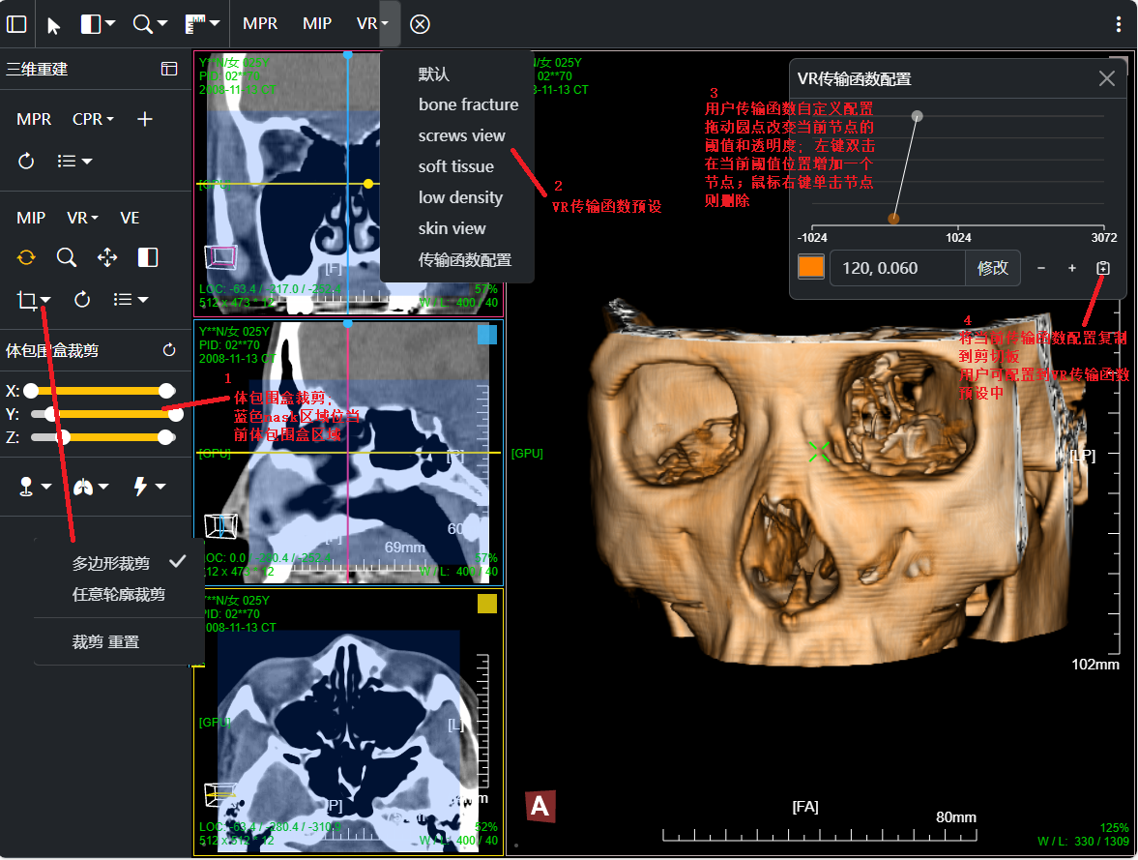Switch to MIP in top toolbar
Viewport: 1138px width, 860px height.
click(317, 24)
